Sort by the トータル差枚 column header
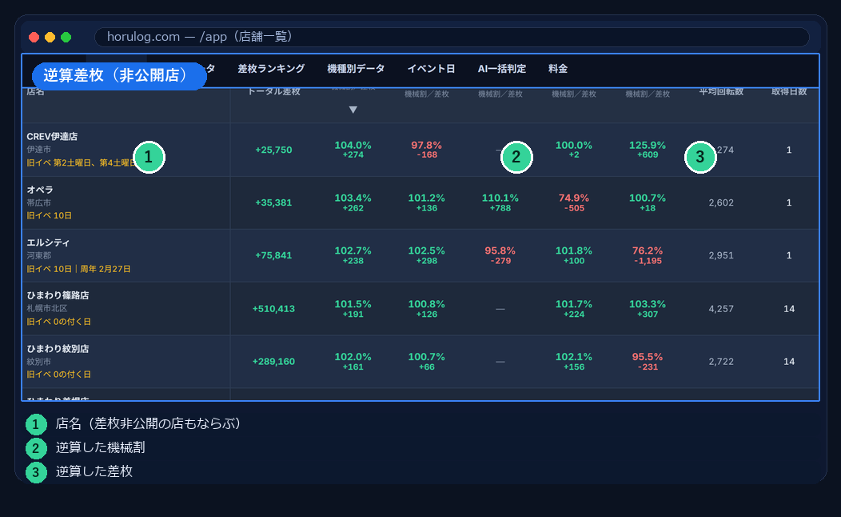Viewport: 841px width, 517px height. coord(273,92)
